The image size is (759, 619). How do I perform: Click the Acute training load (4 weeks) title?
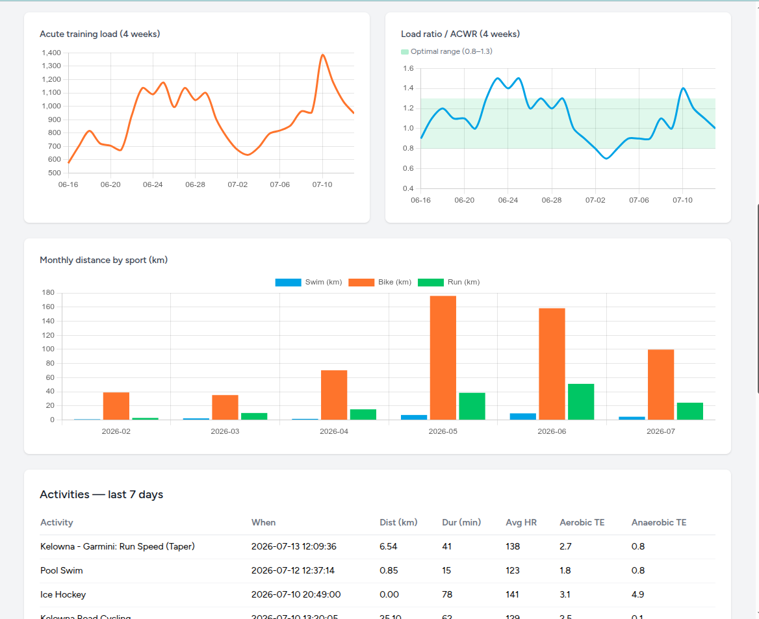(99, 34)
